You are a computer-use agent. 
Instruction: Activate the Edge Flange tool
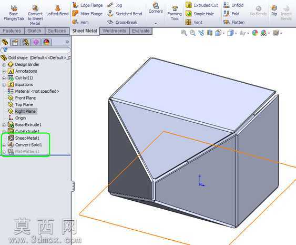pos(88,5)
